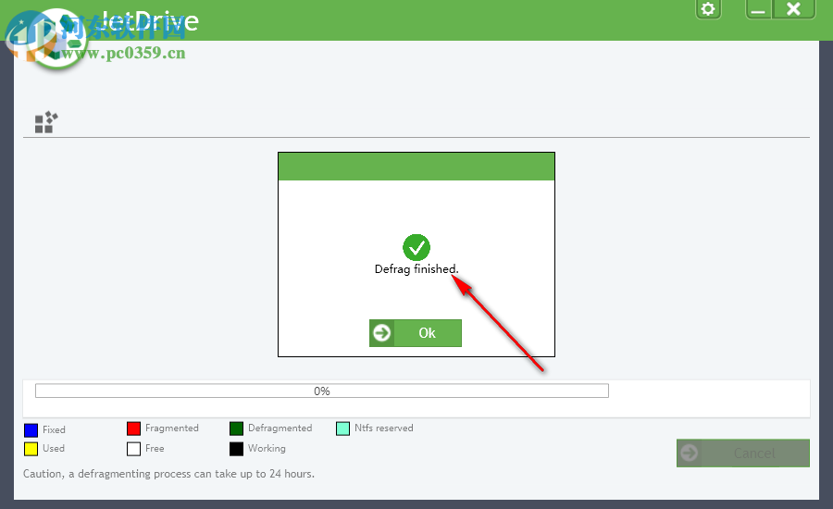Screen dimensions: 833x509
Task: Click the black Working color swatch
Action: click(236, 449)
